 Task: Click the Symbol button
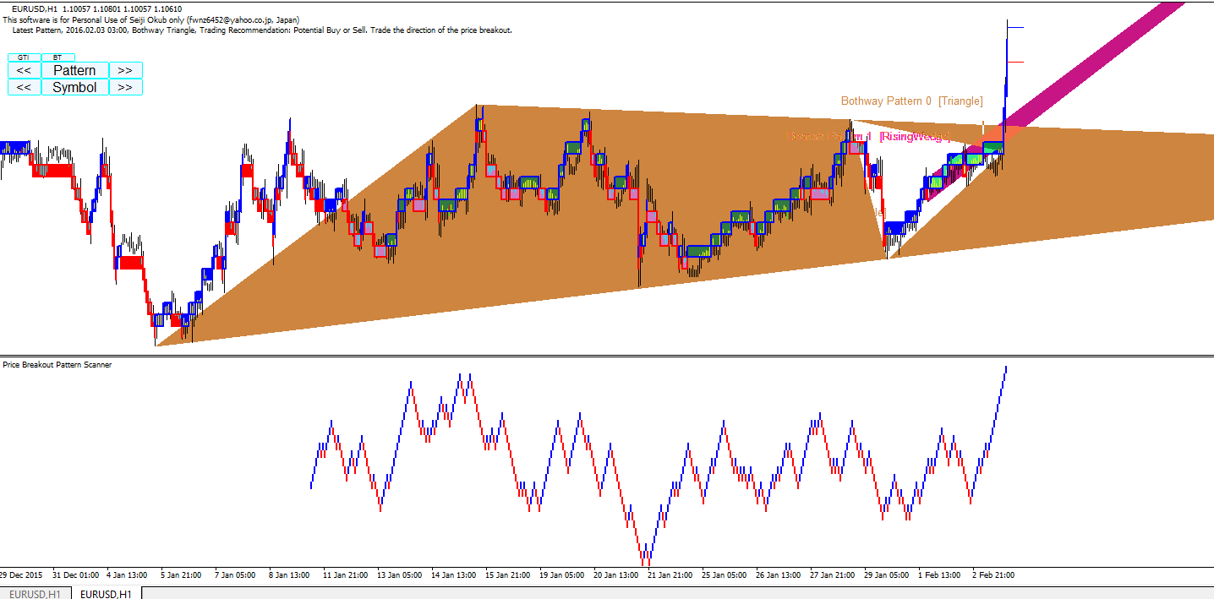click(74, 87)
